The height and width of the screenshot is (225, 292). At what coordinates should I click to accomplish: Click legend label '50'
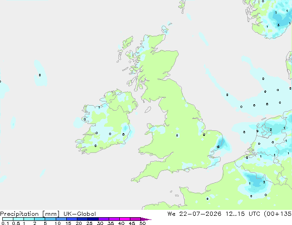(143, 223)
